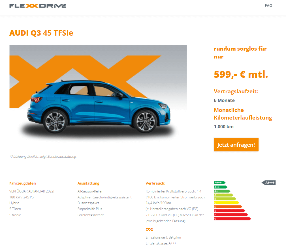Click the Jetzt anfragen! button
Viewport: 286px width, 249px height.
236,144
